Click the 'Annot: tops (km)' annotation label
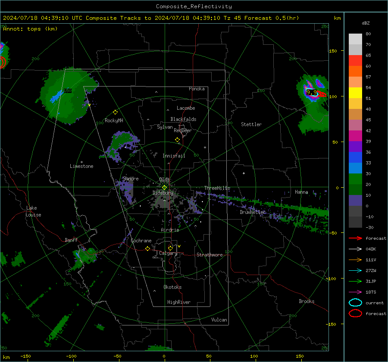Image resolution: width=388 pixels, height=362 pixels. [x=30, y=29]
